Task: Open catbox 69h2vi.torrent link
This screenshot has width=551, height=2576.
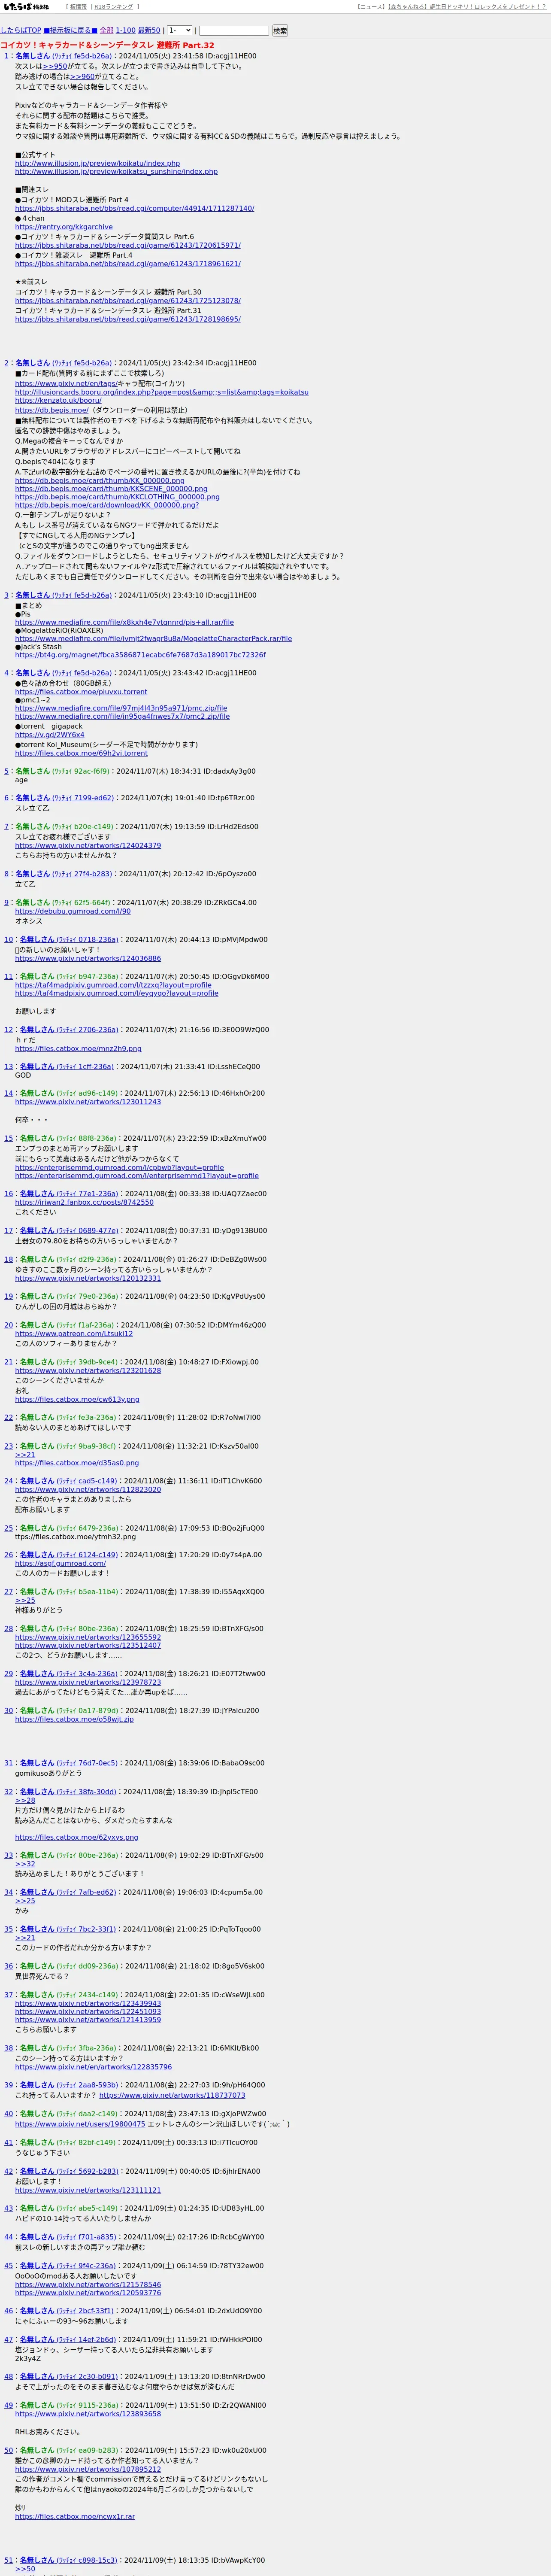Action: pos(82,753)
